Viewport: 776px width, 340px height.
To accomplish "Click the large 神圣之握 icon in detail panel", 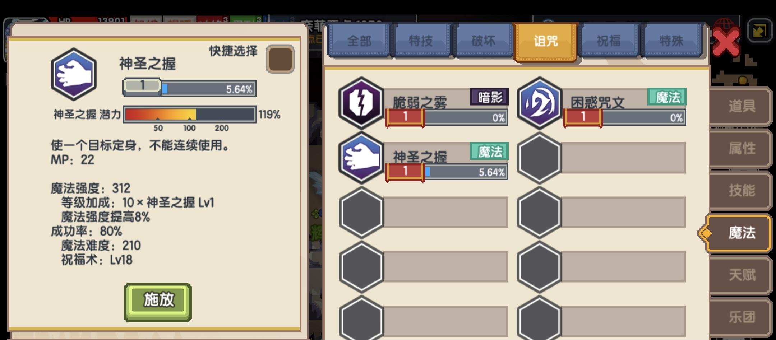I will coord(74,74).
